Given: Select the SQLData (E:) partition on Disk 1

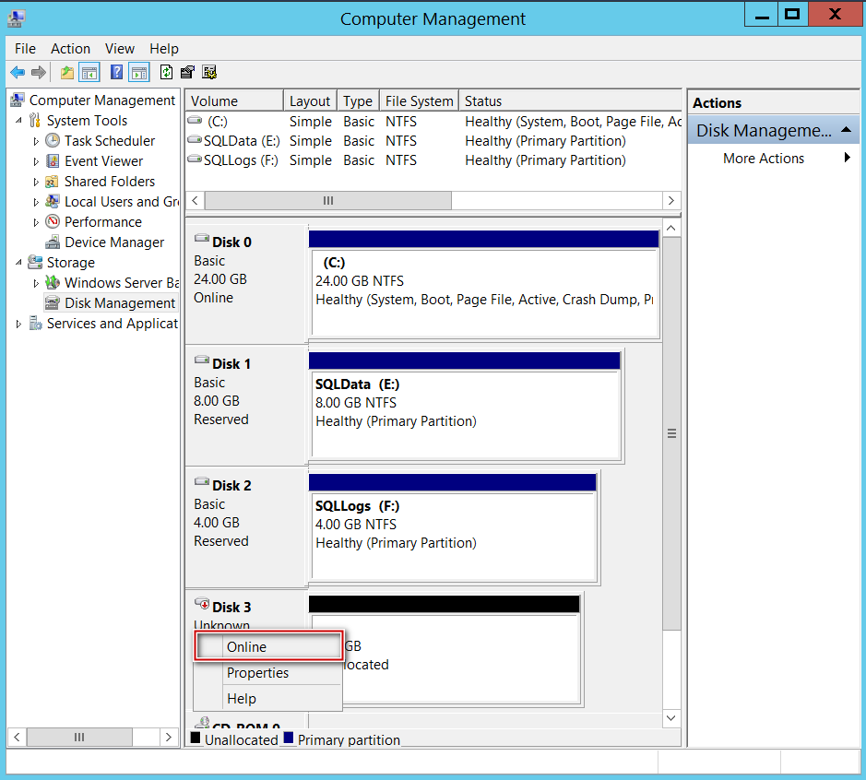Looking at the screenshot, I should point(465,412).
